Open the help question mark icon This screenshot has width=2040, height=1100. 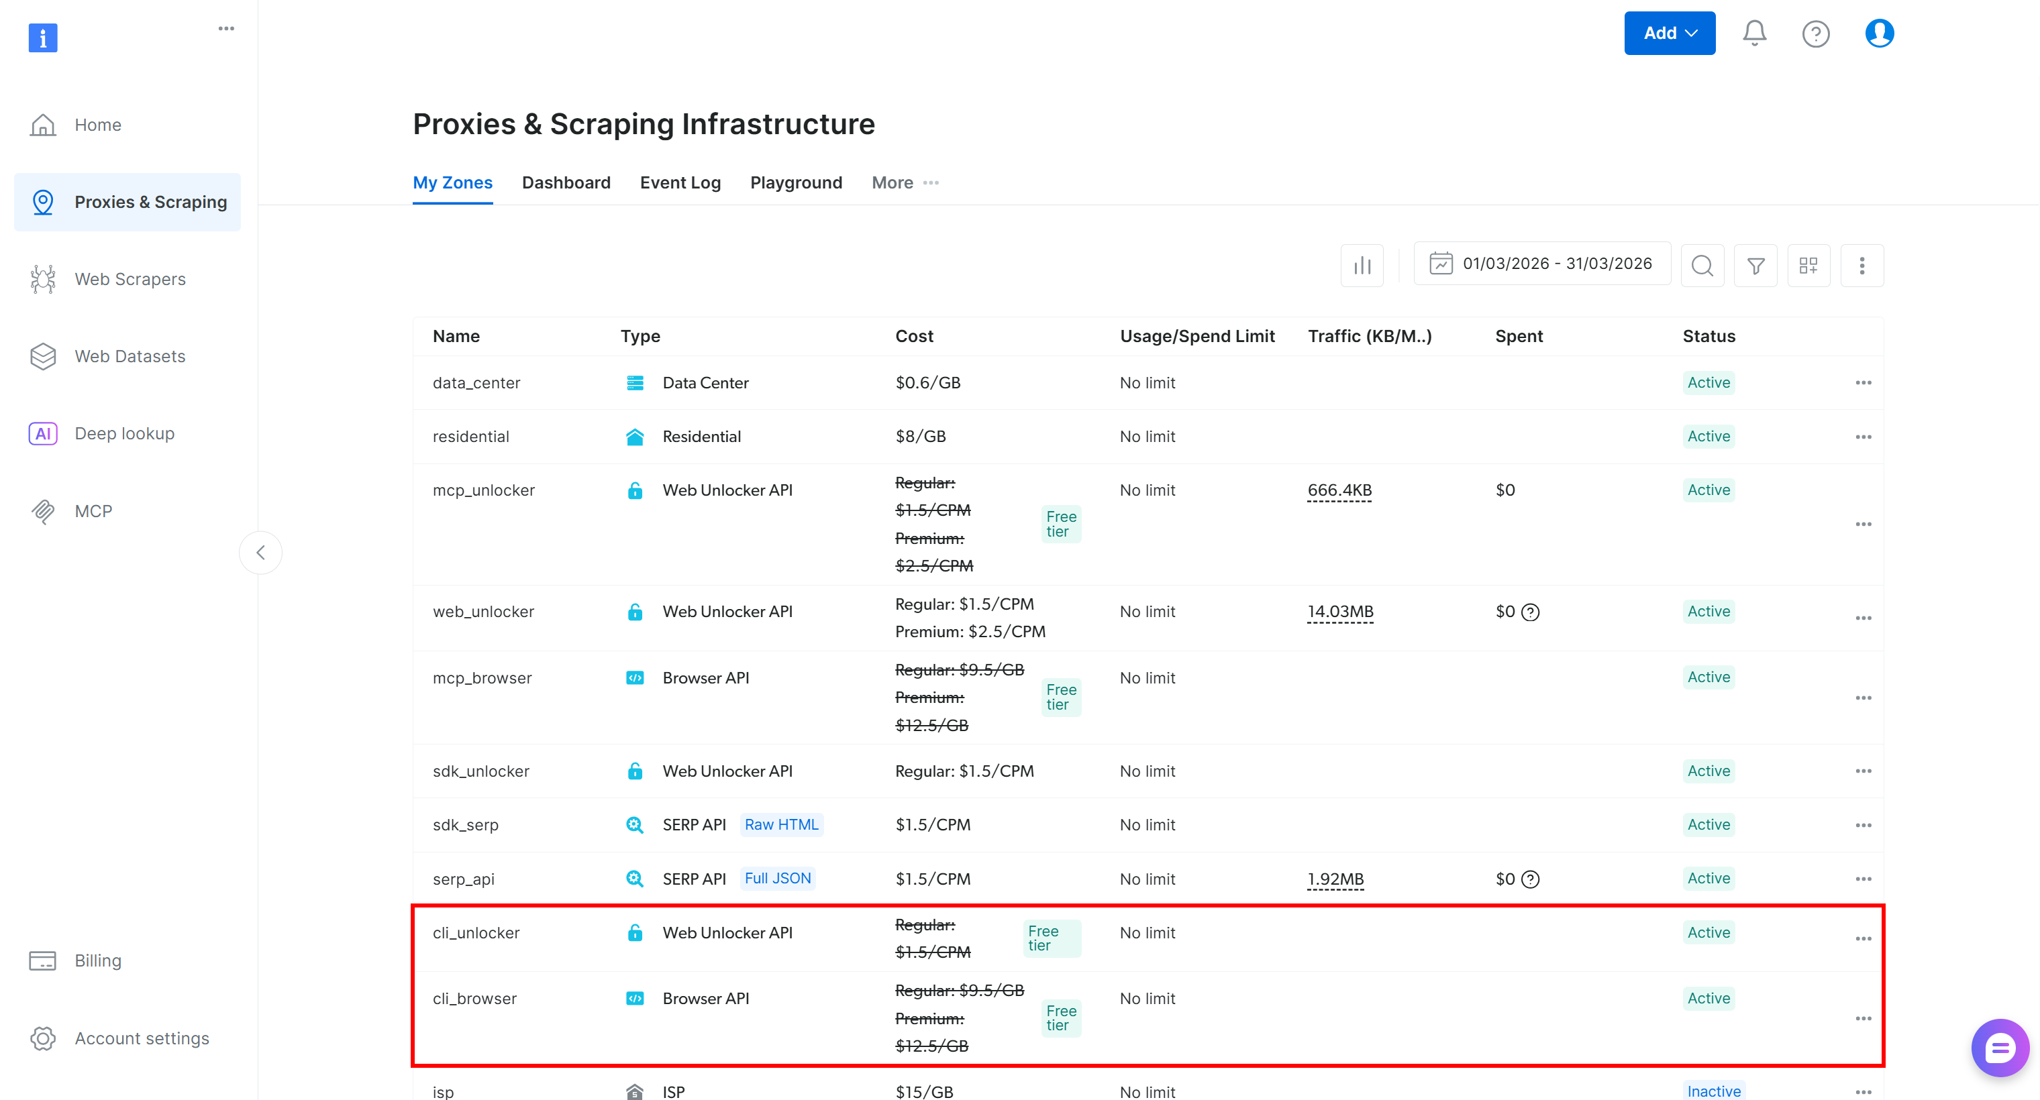click(1815, 34)
